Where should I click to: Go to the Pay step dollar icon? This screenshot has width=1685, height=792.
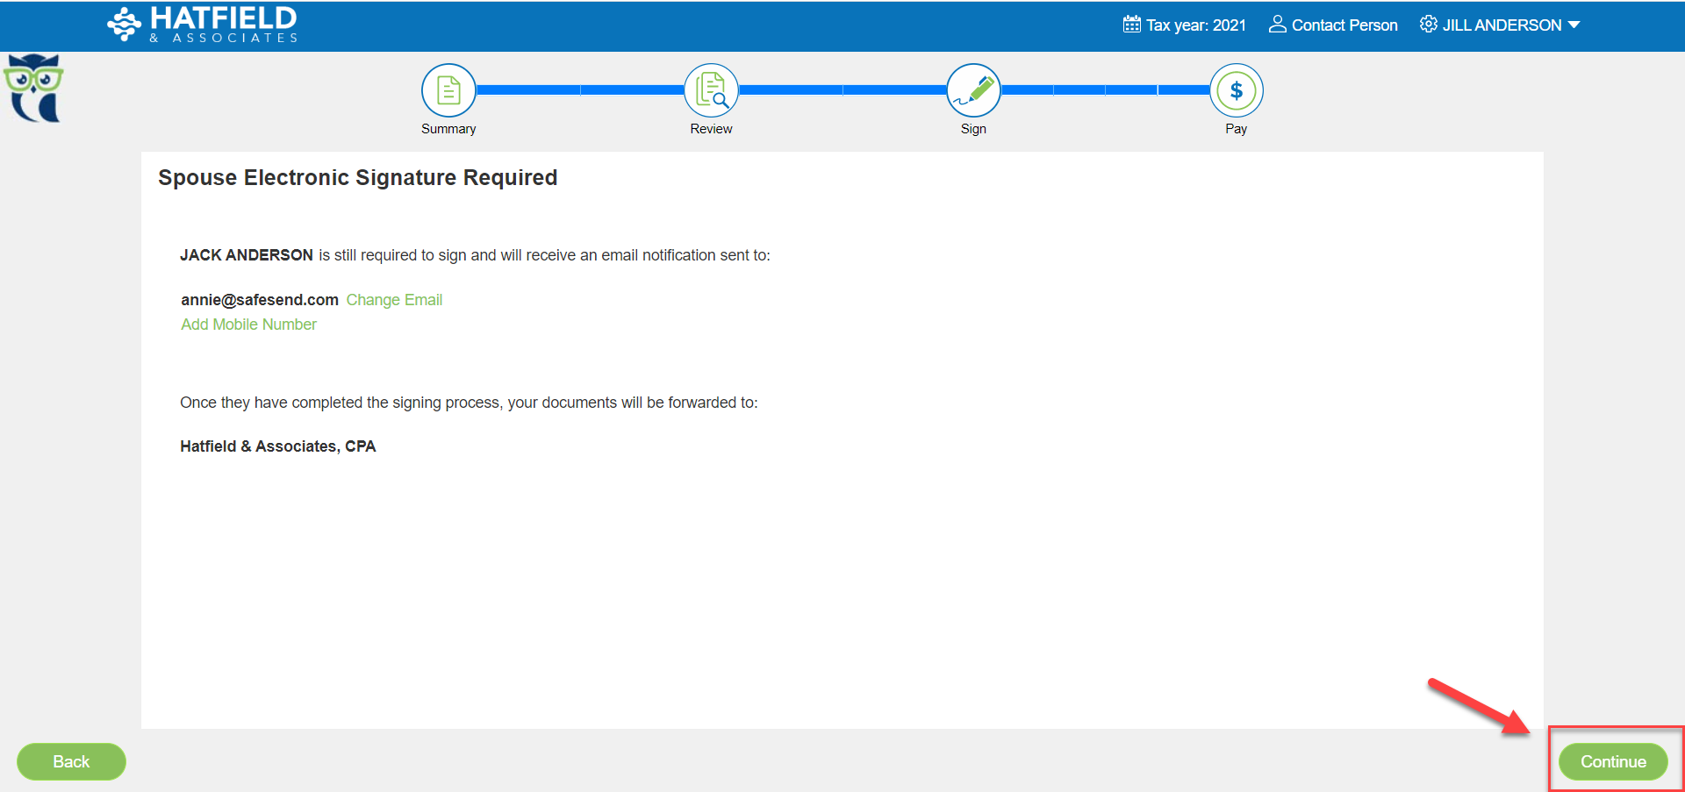tap(1236, 90)
